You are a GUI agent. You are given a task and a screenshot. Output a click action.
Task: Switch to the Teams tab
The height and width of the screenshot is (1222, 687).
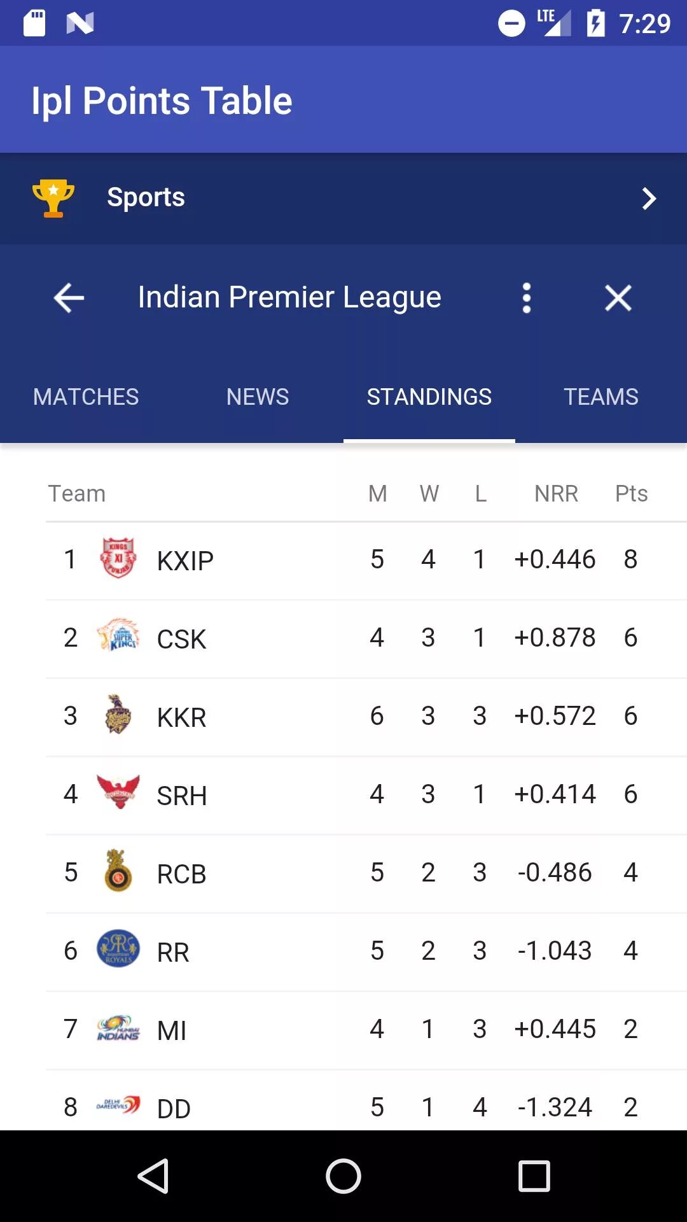pos(601,397)
